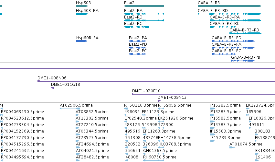Select BAC clone DME1-009N12

coord(172,98)
